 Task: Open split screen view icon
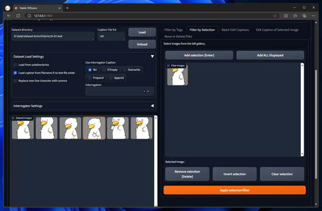pyautogui.click(x=286, y=16)
